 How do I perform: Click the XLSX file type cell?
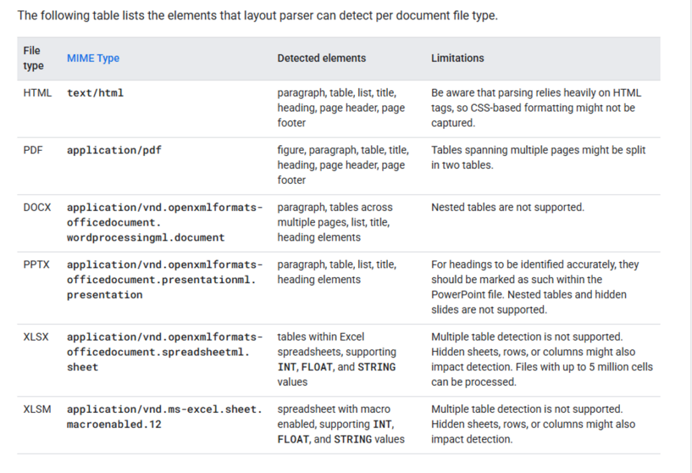[x=36, y=337]
